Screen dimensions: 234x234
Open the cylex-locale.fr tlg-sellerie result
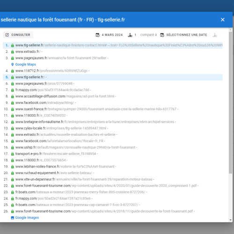[61, 128]
